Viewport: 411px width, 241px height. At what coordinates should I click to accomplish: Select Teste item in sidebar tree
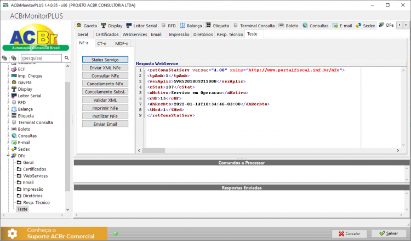tap(22, 209)
